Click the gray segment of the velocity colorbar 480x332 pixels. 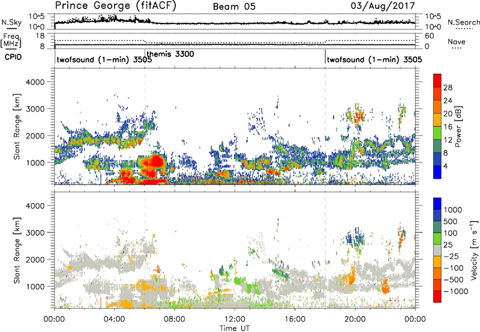click(x=437, y=250)
